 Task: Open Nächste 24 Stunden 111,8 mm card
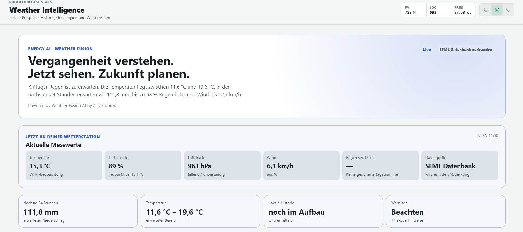pyautogui.click(x=78, y=211)
